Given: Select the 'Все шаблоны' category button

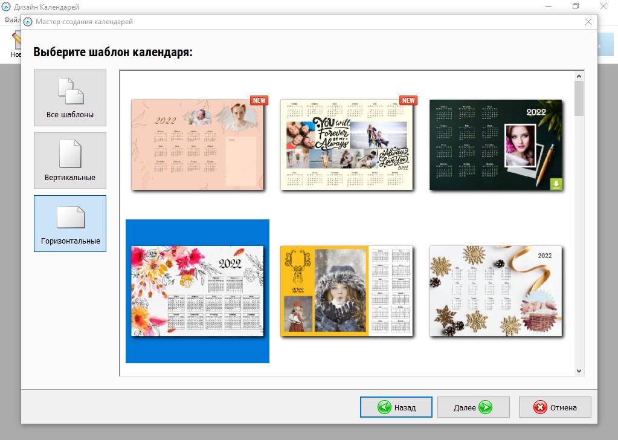Looking at the screenshot, I should [70, 98].
